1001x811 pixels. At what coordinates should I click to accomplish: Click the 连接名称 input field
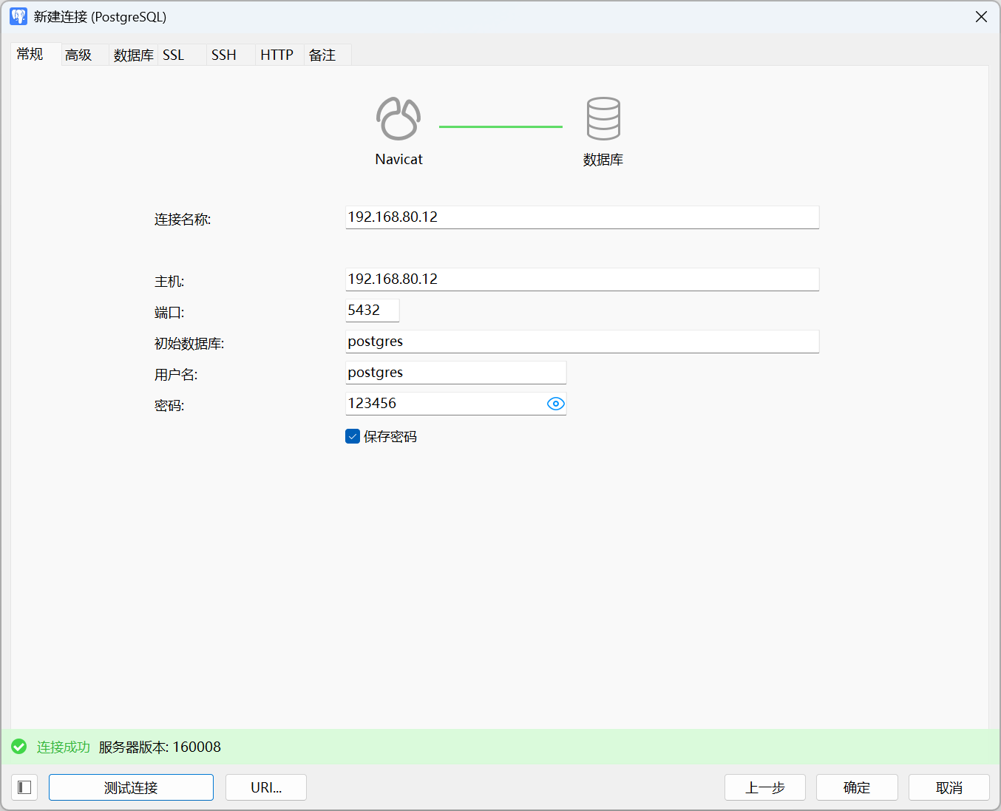pos(582,217)
